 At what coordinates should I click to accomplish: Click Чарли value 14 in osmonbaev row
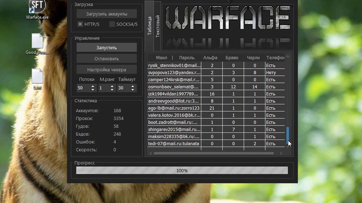click(255, 87)
